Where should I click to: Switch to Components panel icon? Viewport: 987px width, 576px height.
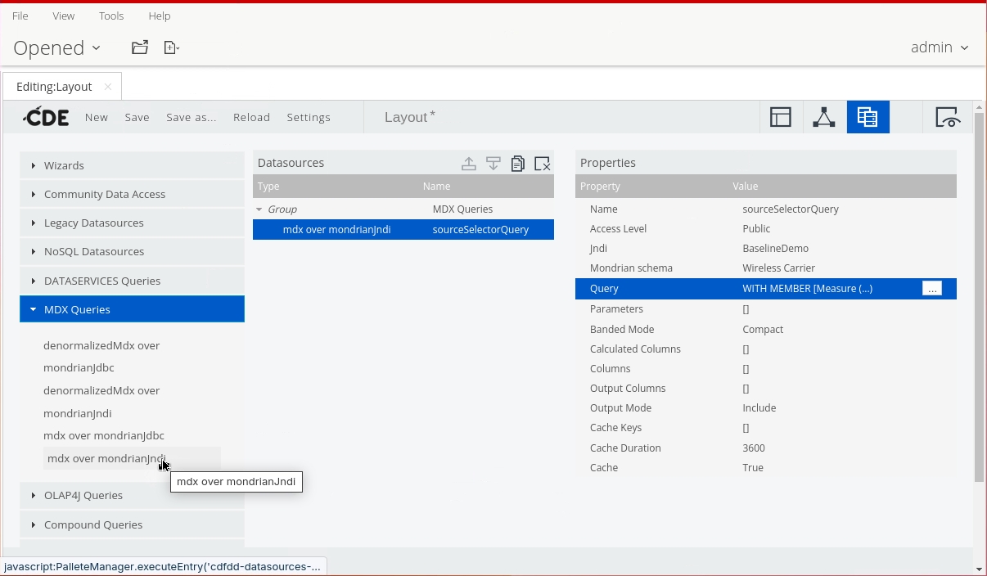[824, 117]
